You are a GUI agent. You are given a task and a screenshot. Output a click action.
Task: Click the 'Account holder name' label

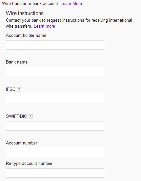(x=26, y=35)
